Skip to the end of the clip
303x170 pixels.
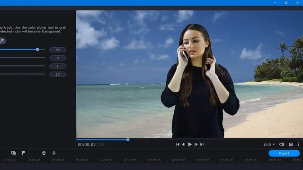pyautogui.click(x=202, y=144)
